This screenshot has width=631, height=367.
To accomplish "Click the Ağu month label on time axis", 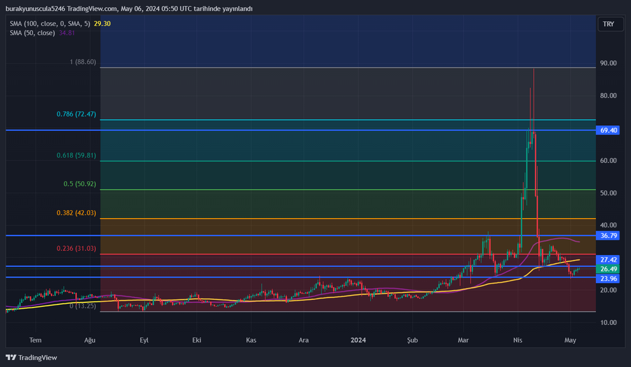I will pyautogui.click(x=90, y=340).
